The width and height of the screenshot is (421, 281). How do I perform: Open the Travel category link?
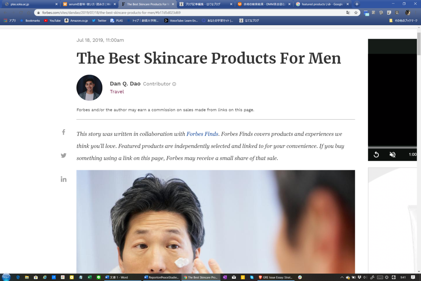click(x=117, y=92)
